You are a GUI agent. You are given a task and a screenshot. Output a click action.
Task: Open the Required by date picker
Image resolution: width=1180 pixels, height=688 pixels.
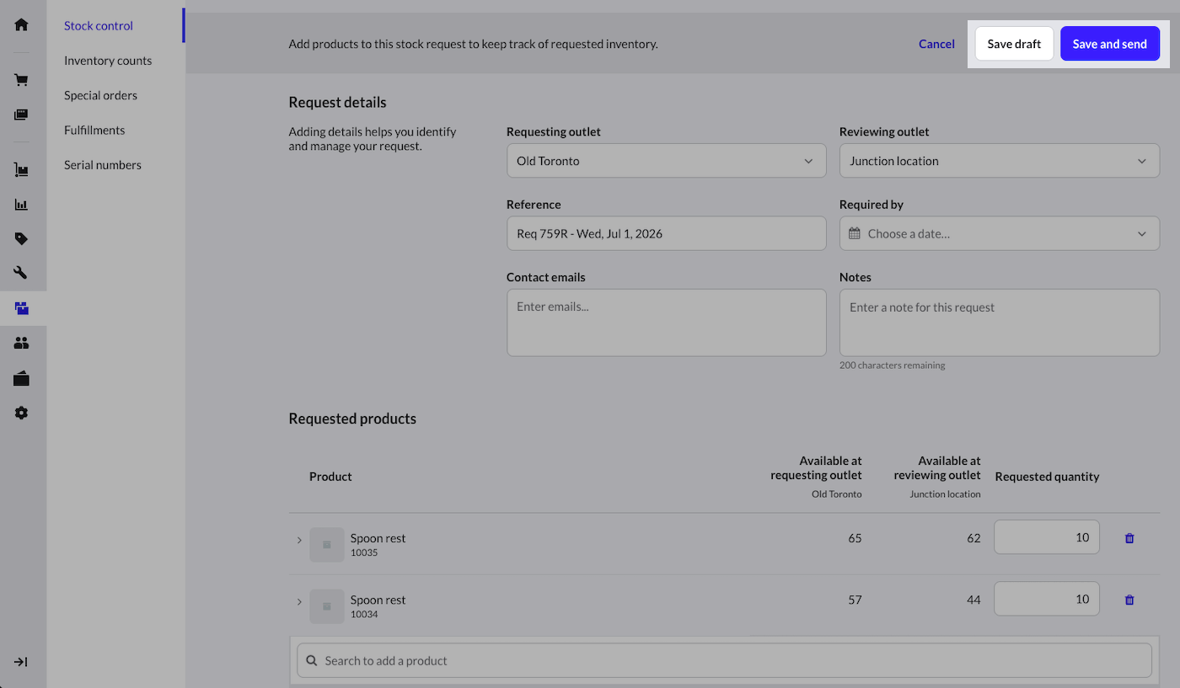999,233
